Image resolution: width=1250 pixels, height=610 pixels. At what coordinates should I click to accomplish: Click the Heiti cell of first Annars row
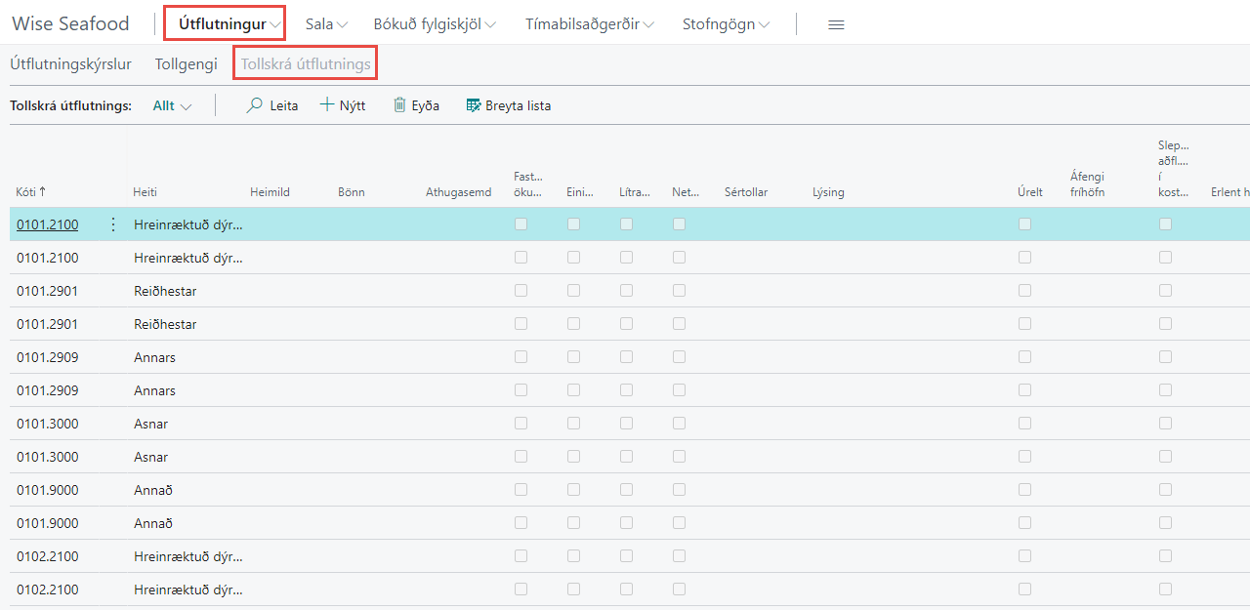click(x=154, y=357)
